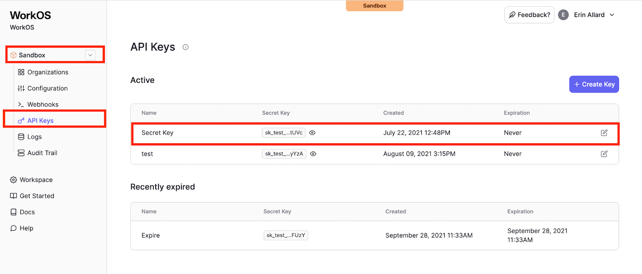Open Workspace settings in the sidebar
The image size is (642, 274).
31,180
